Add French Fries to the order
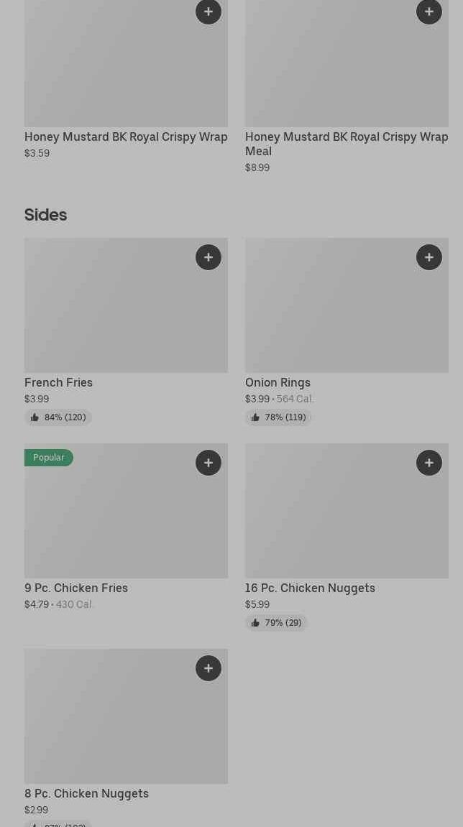 pyautogui.click(x=208, y=257)
